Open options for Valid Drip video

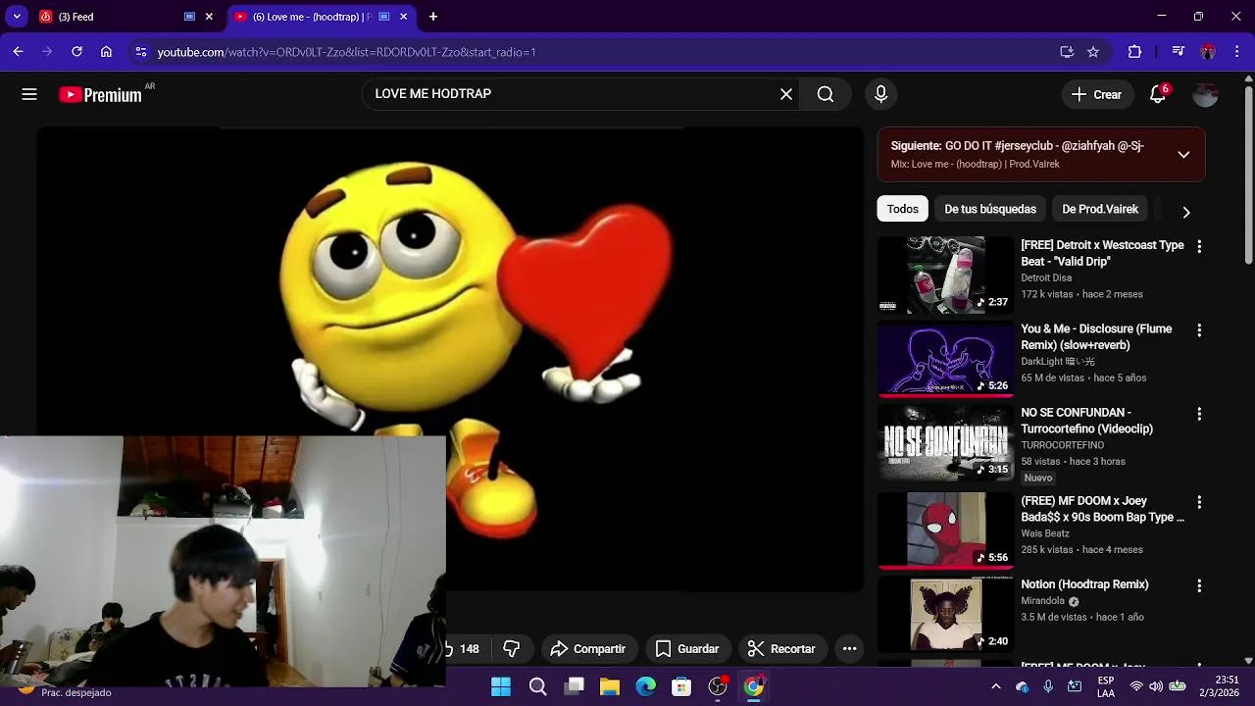[x=1199, y=247]
